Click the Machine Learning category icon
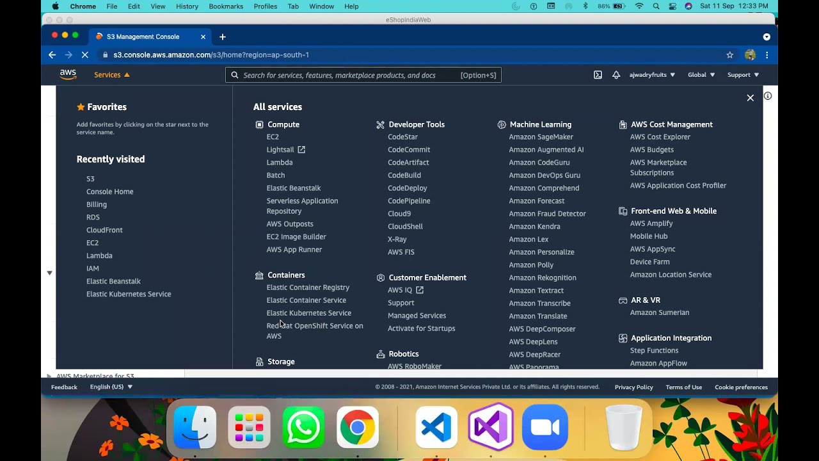 pyautogui.click(x=502, y=125)
